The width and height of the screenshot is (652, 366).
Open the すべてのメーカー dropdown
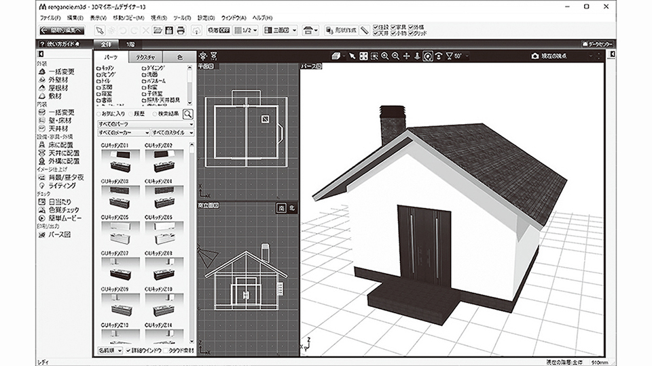pos(124,133)
